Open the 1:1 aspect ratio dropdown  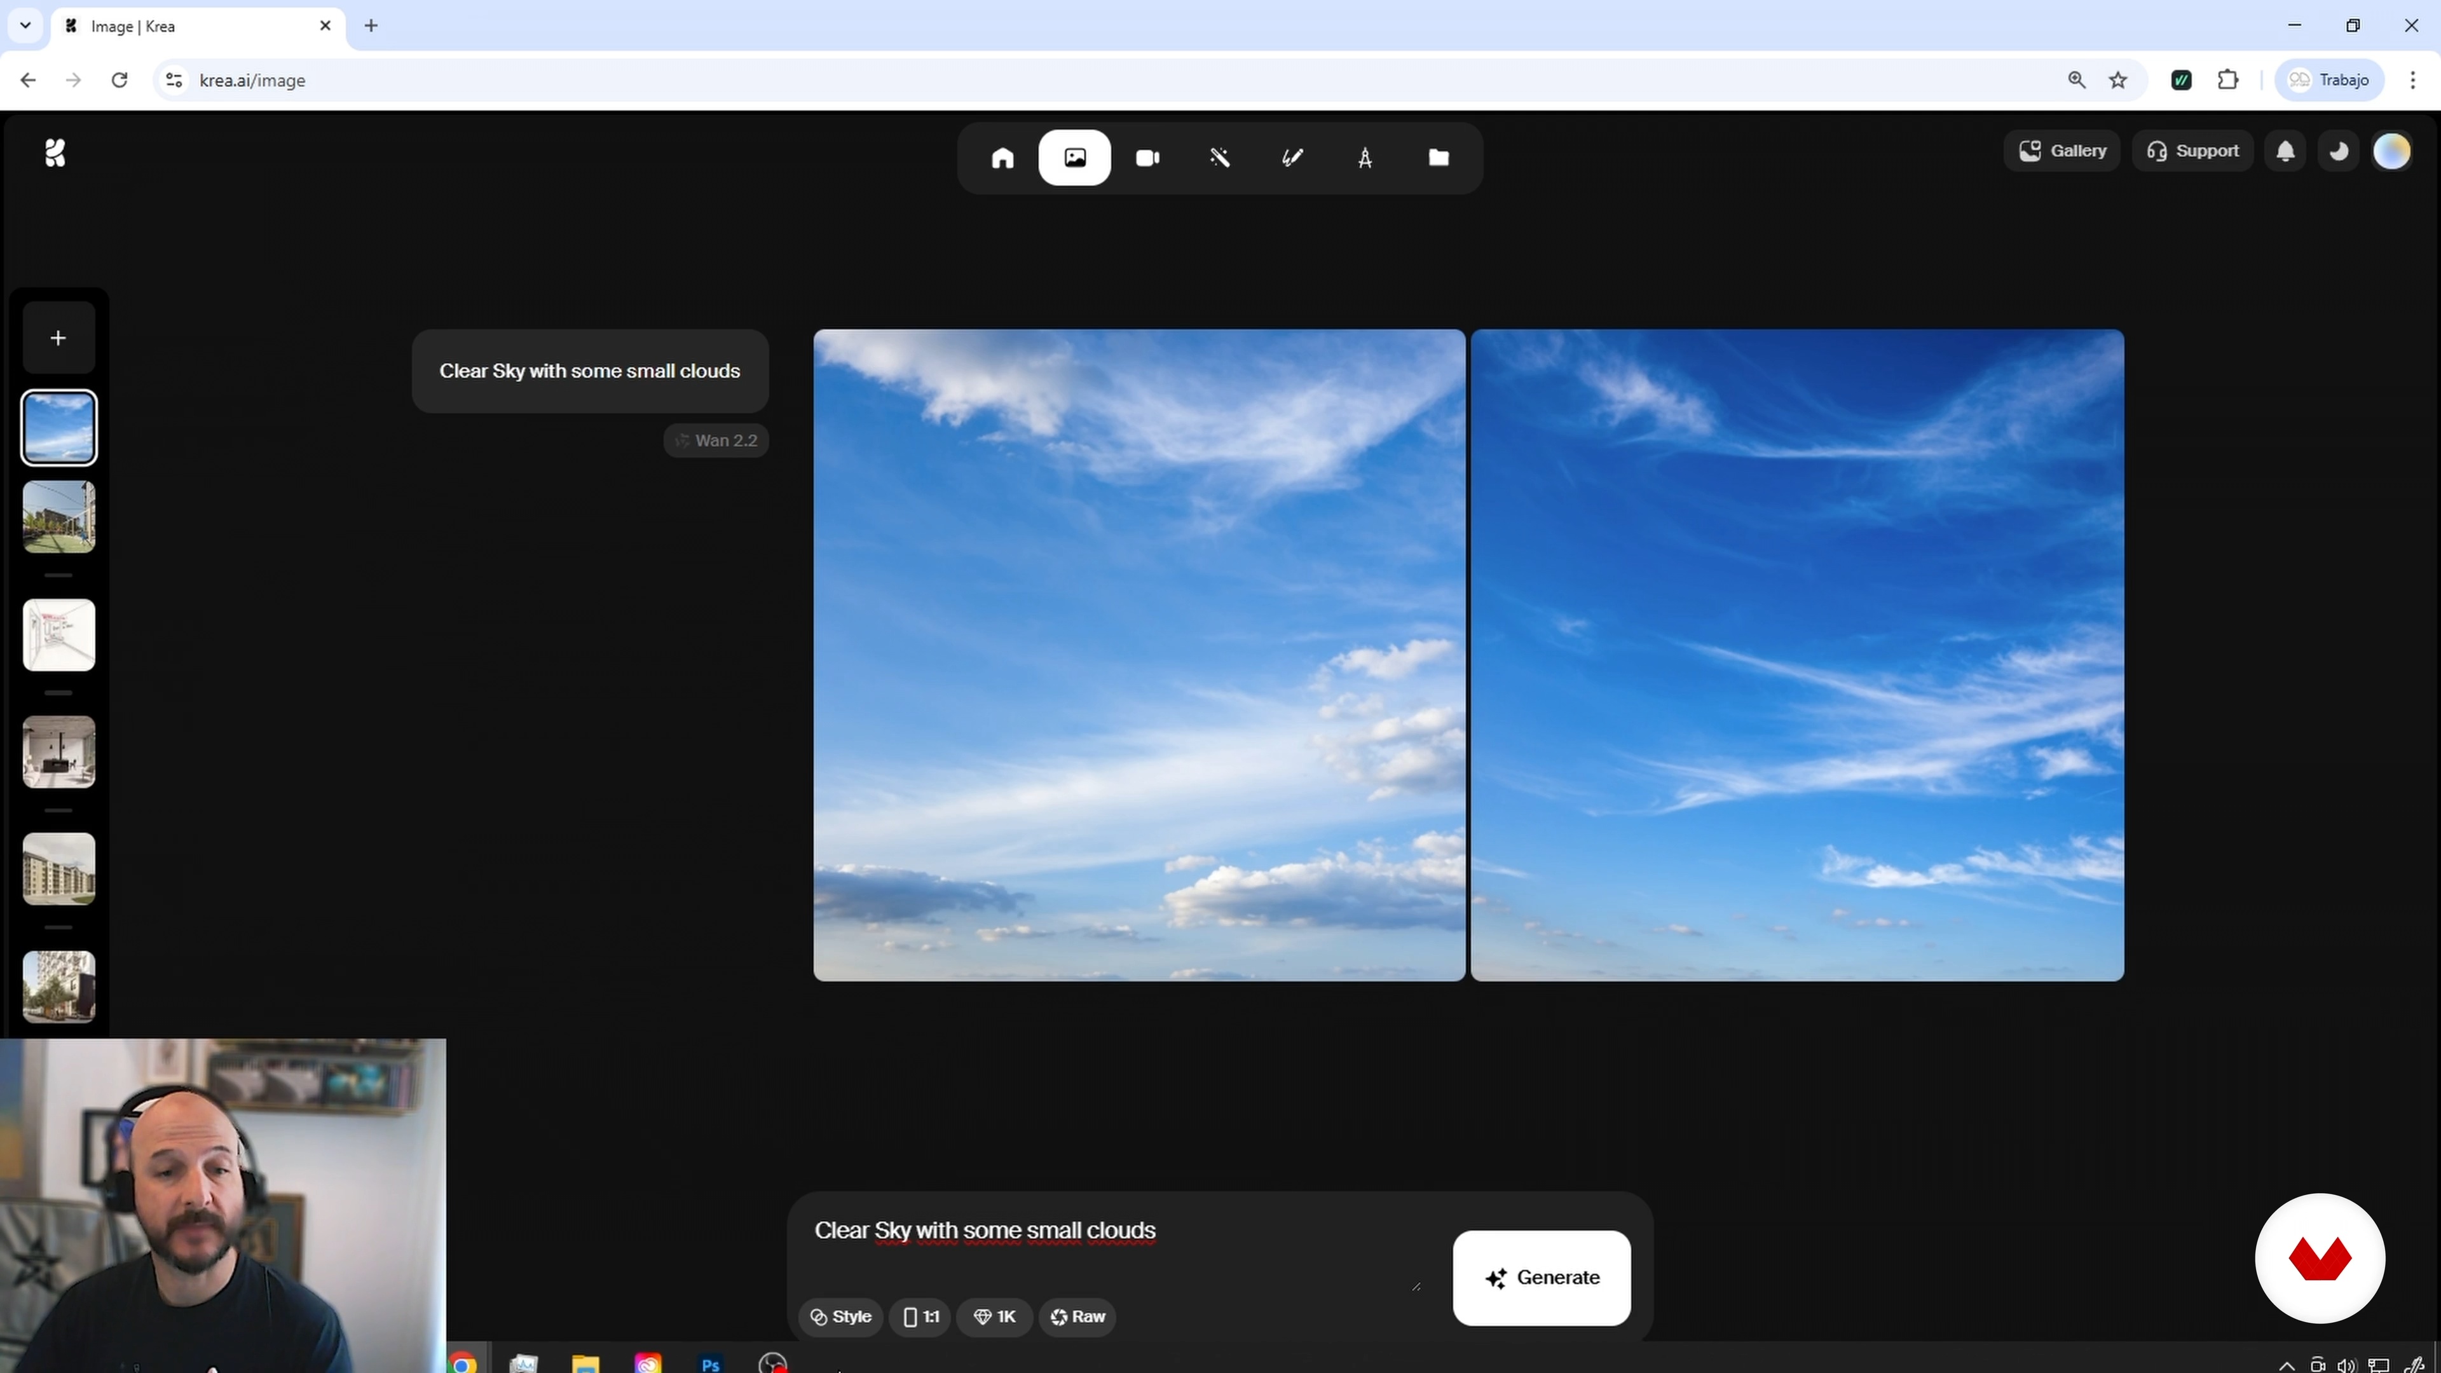point(920,1316)
